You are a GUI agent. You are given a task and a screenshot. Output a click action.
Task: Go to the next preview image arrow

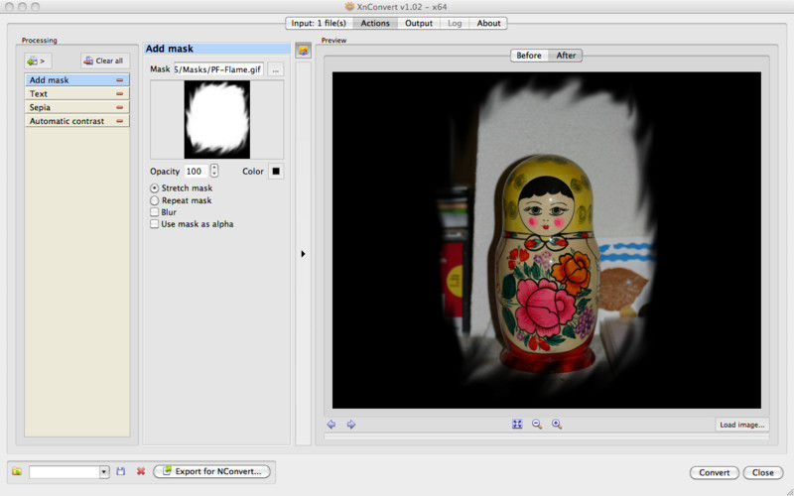pyautogui.click(x=351, y=425)
